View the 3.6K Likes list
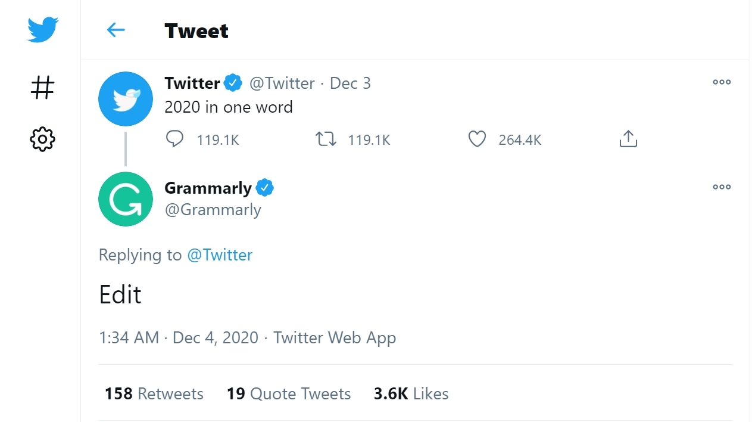 (x=411, y=394)
